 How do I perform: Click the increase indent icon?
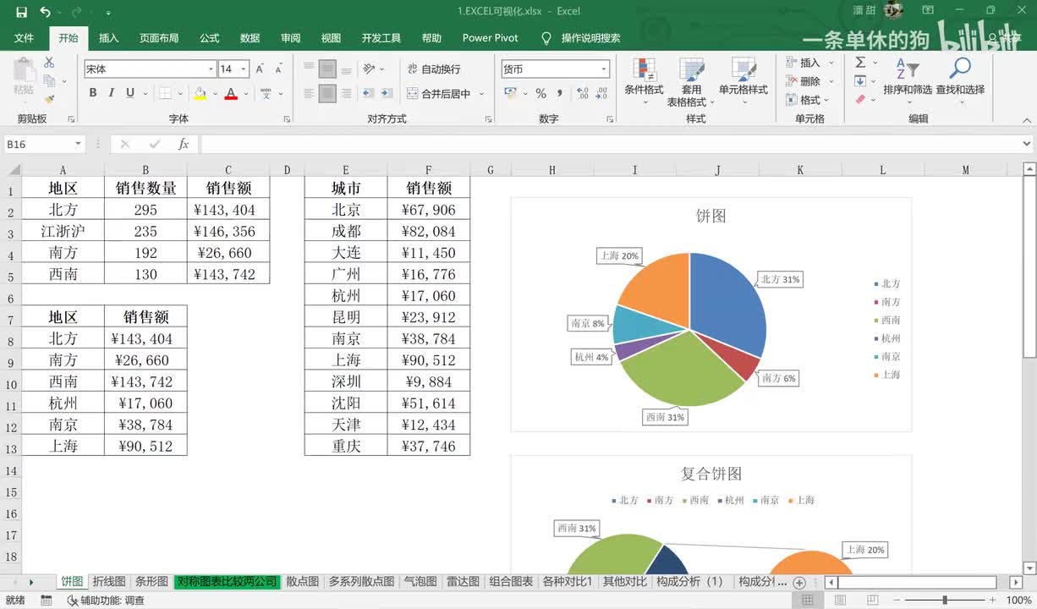[387, 93]
